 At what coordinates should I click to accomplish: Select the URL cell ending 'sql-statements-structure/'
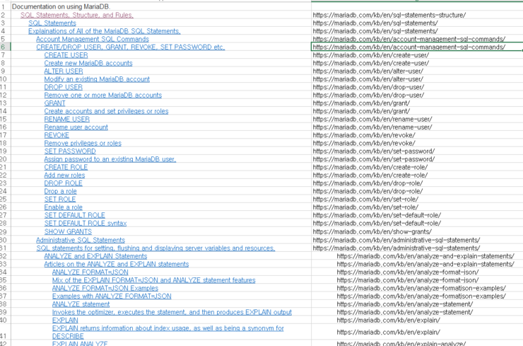(417, 15)
